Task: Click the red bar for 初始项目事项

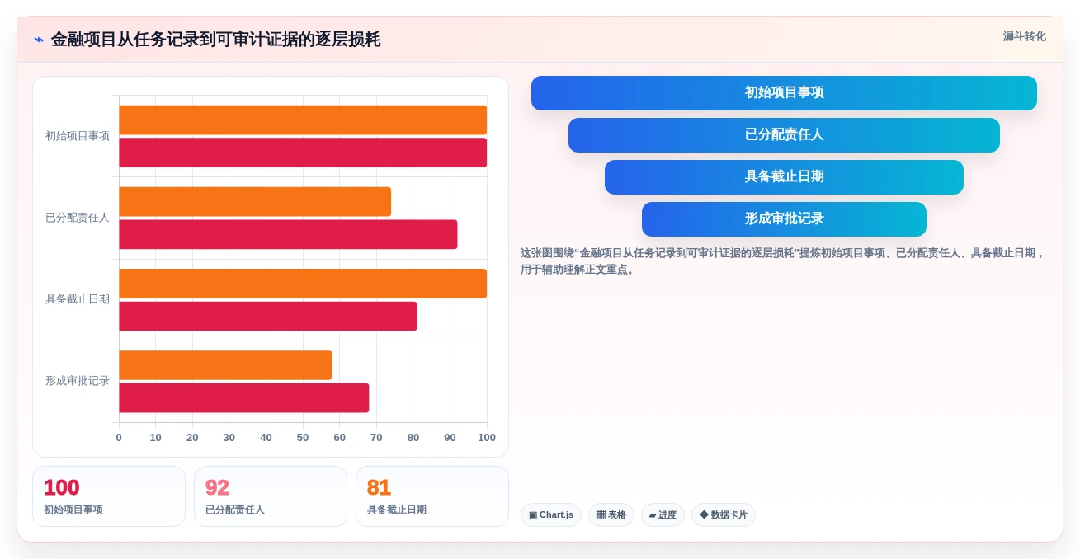Action: tap(303, 153)
